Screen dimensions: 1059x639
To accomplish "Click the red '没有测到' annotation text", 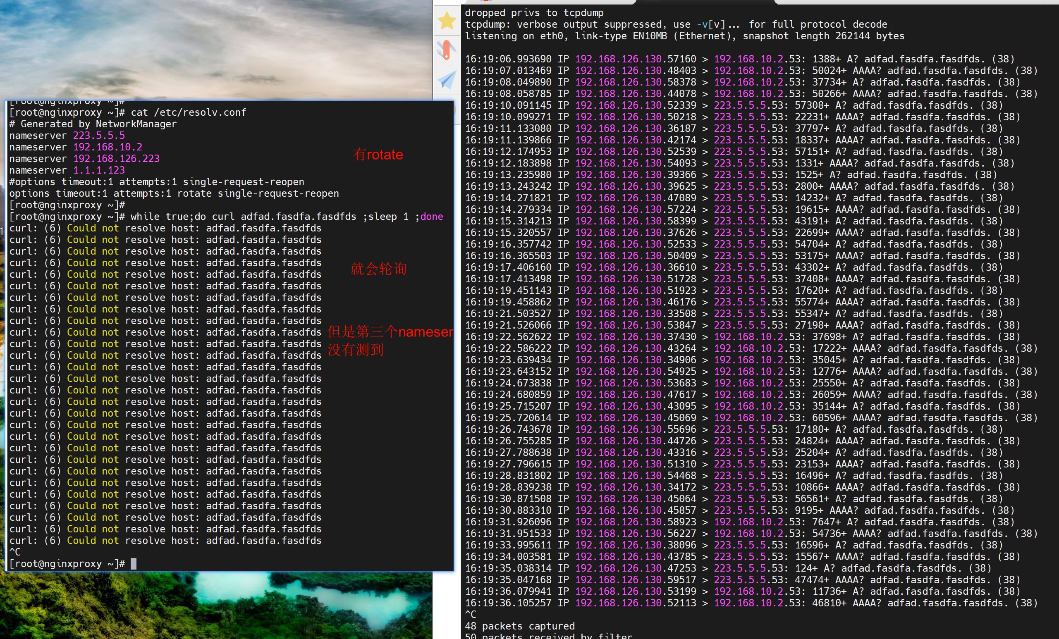I will pyautogui.click(x=356, y=350).
